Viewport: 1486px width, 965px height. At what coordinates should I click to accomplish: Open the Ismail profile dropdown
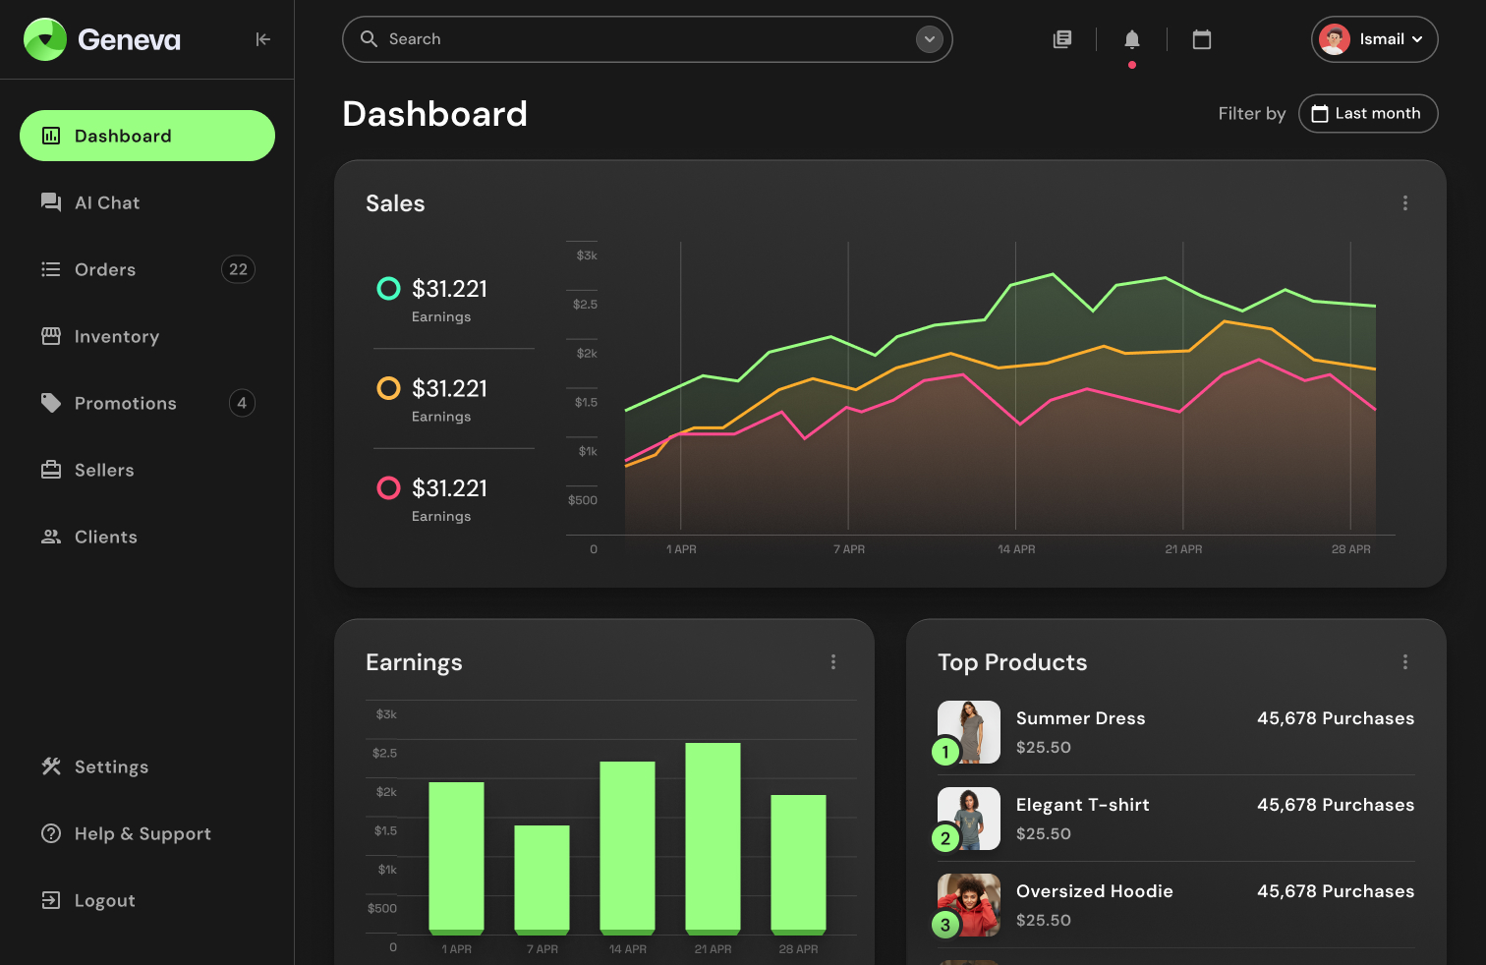click(1374, 39)
